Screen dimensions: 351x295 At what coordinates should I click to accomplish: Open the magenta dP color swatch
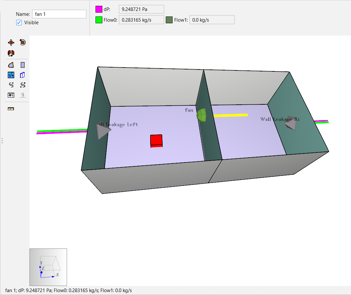(99, 9)
